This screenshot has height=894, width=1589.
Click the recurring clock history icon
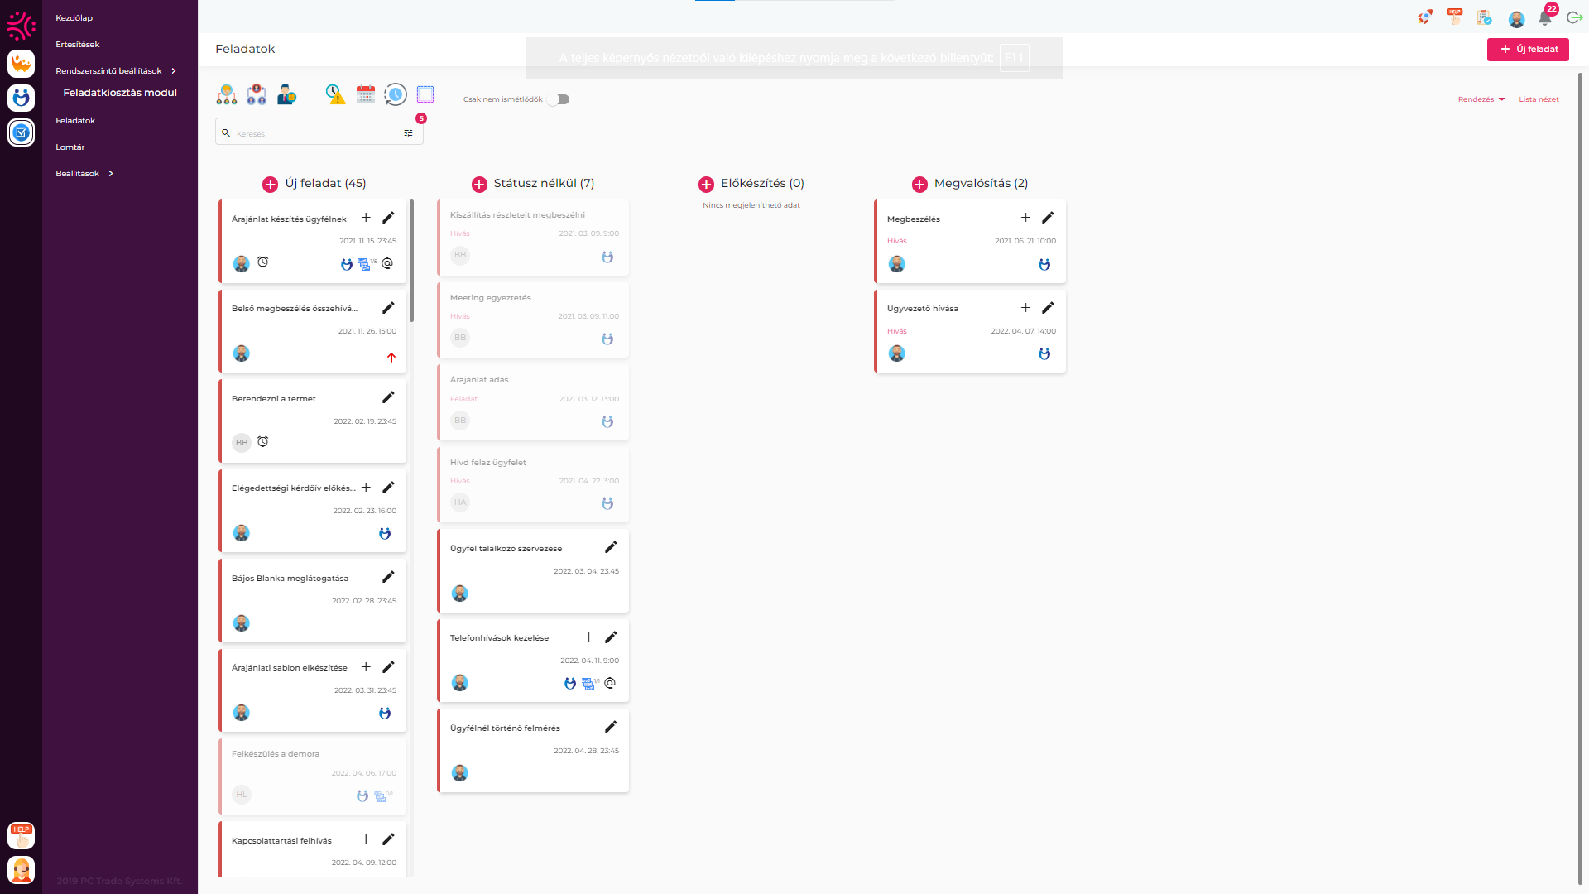tap(396, 94)
